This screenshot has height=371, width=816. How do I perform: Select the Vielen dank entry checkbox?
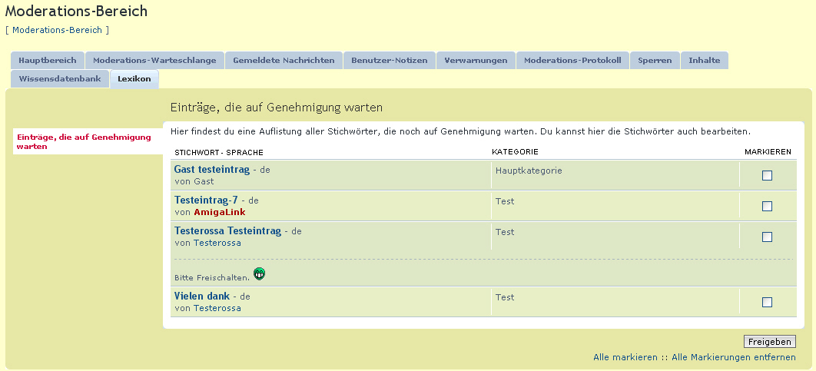coord(767,303)
